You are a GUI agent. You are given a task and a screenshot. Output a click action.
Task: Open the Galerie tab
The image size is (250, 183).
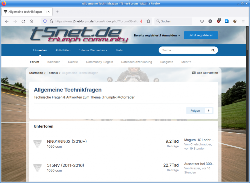pos(73,62)
